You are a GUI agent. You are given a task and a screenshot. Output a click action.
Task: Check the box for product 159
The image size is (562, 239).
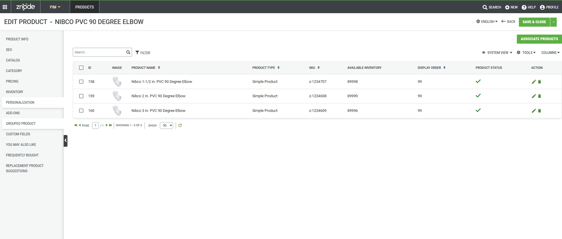(81, 96)
